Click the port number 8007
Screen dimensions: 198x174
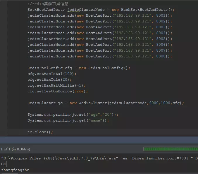pyautogui.click(x=161, y=50)
